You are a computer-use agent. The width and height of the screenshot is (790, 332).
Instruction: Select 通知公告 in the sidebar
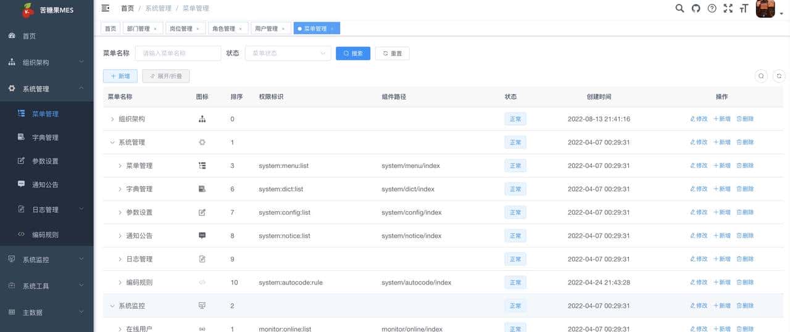[x=47, y=185]
